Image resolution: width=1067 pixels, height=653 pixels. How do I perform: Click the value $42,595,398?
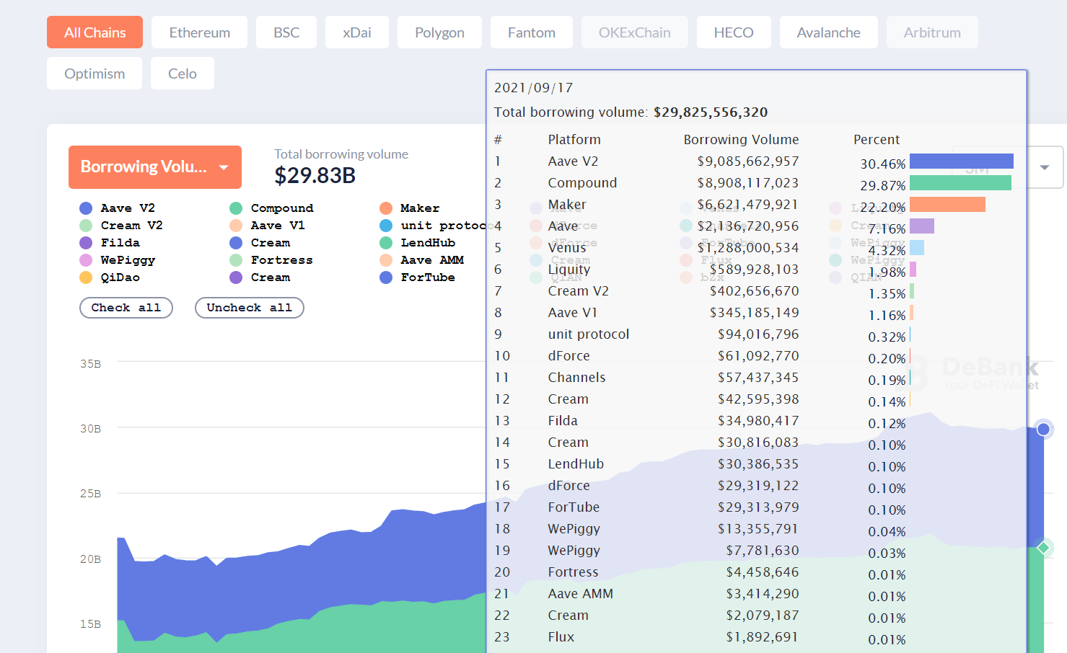click(x=758, y=399)
